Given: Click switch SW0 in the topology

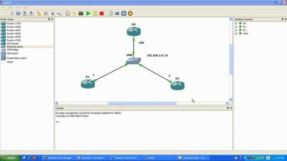Looking at the screenshot, I should click(134, 61).
